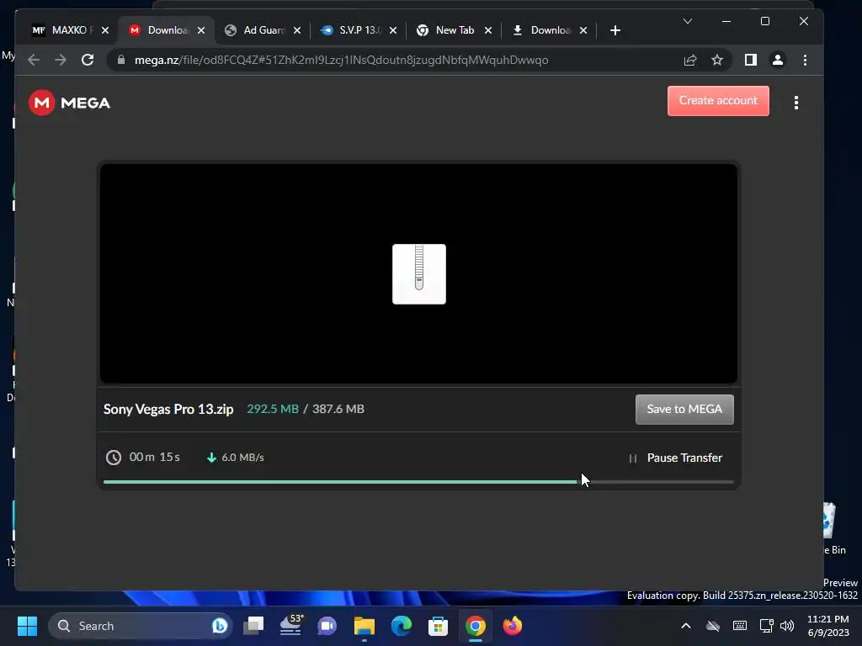
Task: Open the Chrome profile icon
Action: pos(777,60)
